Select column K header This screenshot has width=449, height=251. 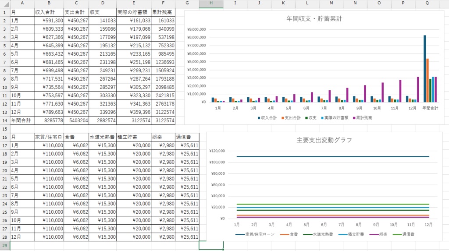283,3
